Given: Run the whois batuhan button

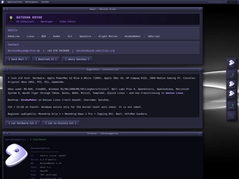Looking at the screenshot, I should pyautogui.click(x=77, y=59).
